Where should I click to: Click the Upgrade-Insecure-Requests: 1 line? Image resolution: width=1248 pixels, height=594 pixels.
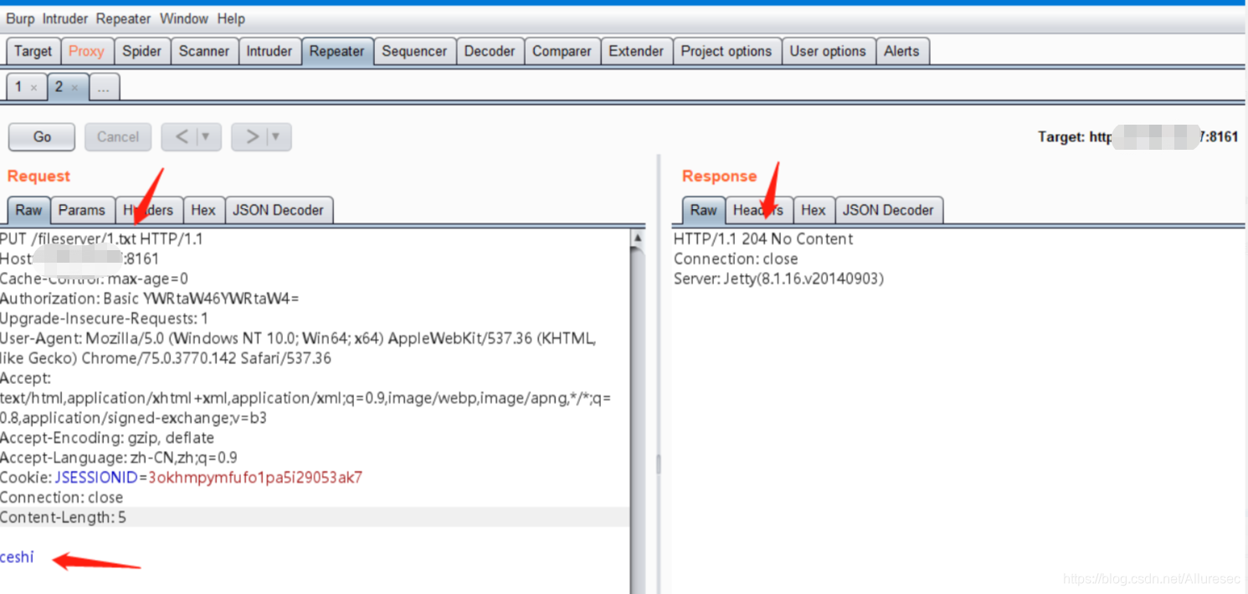click(x=104, y=319)
